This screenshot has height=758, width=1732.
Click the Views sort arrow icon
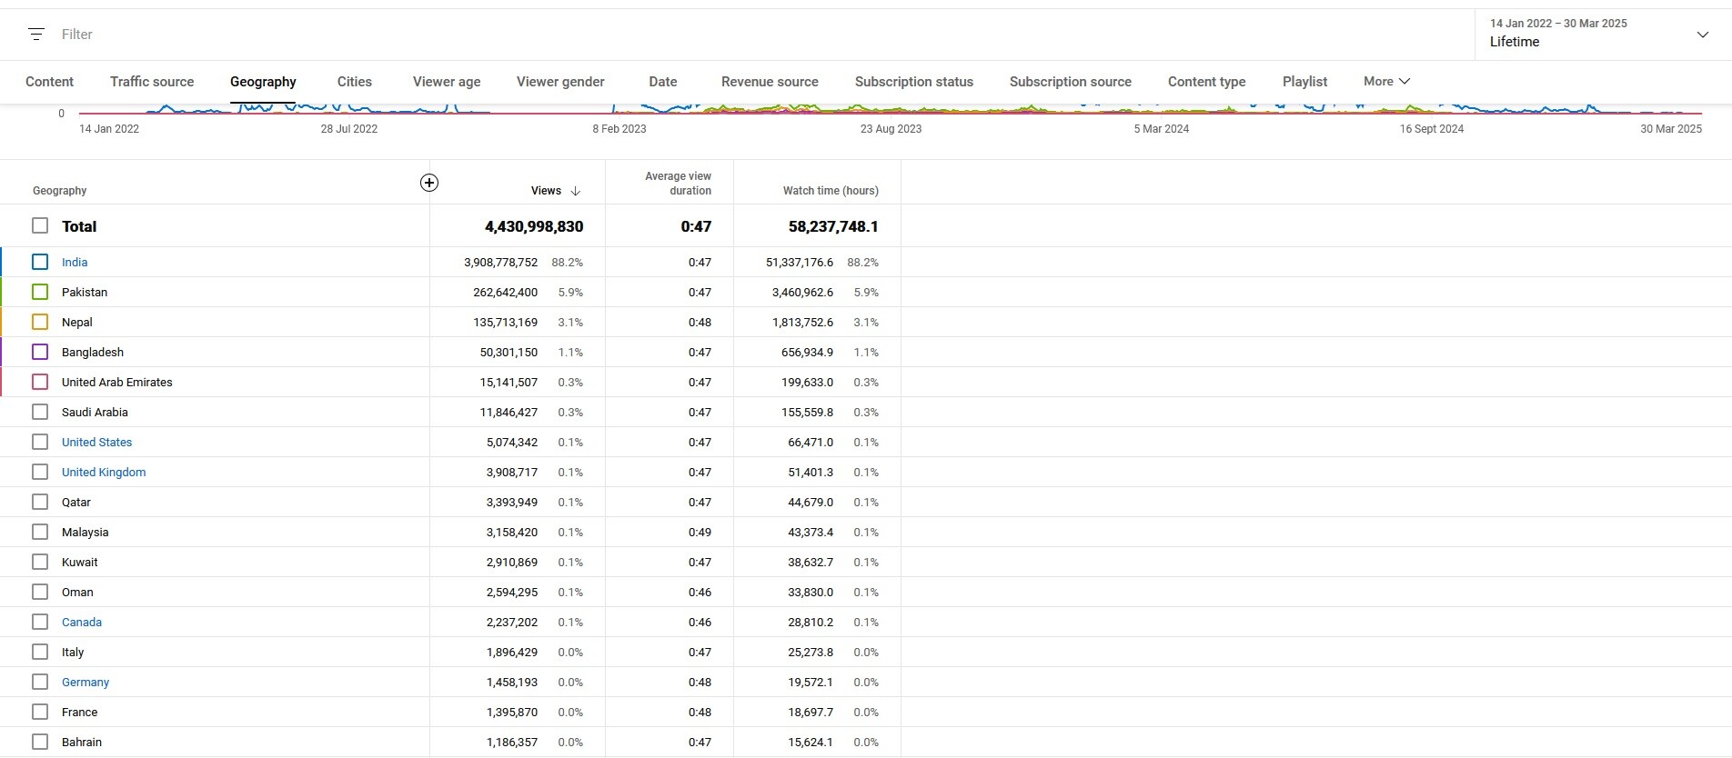[575, 191]
